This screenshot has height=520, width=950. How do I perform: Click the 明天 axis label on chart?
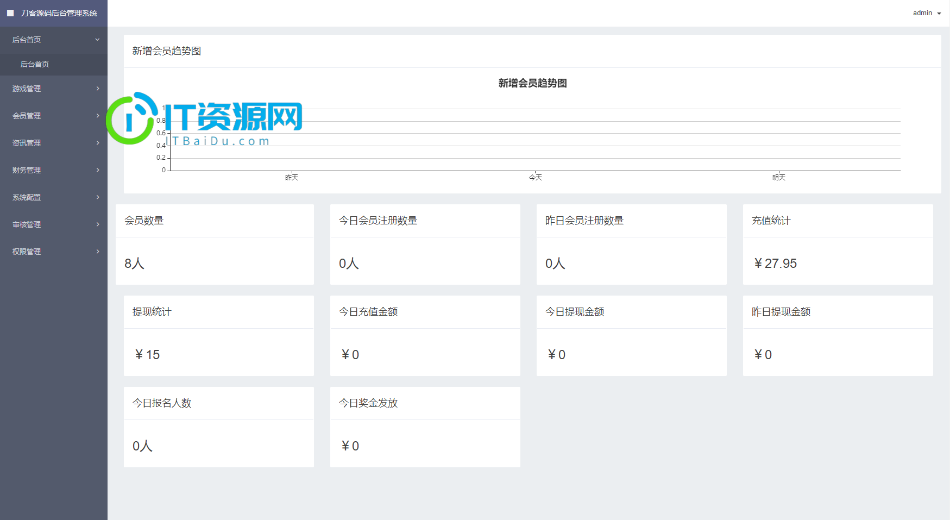(x=779, y=178)
